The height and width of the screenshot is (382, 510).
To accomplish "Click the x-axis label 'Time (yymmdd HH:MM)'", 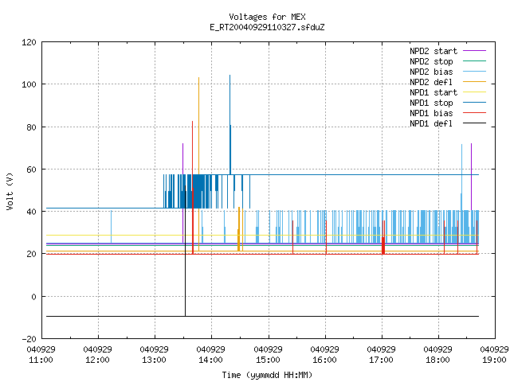I will coord(267,375).
